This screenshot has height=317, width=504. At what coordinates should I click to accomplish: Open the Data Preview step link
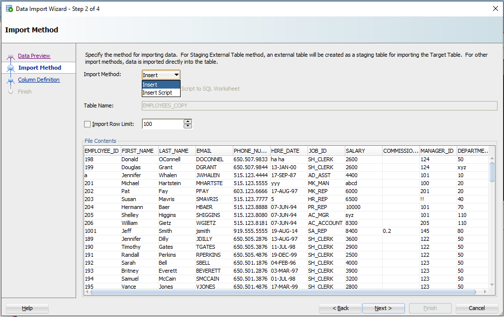pyautogui.click(x=34, y=55)
